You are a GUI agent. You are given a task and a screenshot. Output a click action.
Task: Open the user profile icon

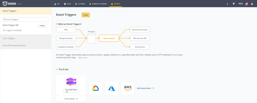[252, 4]
